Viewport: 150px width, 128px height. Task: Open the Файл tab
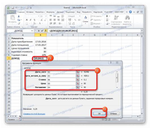pos(11,12)
